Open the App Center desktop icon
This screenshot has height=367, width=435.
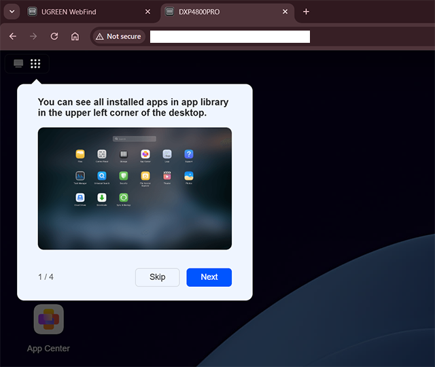[48, 319]
